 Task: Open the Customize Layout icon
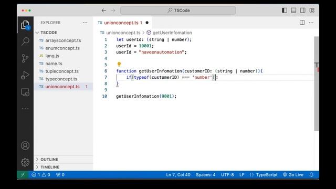pyautogui.click(x=312, y=10)
